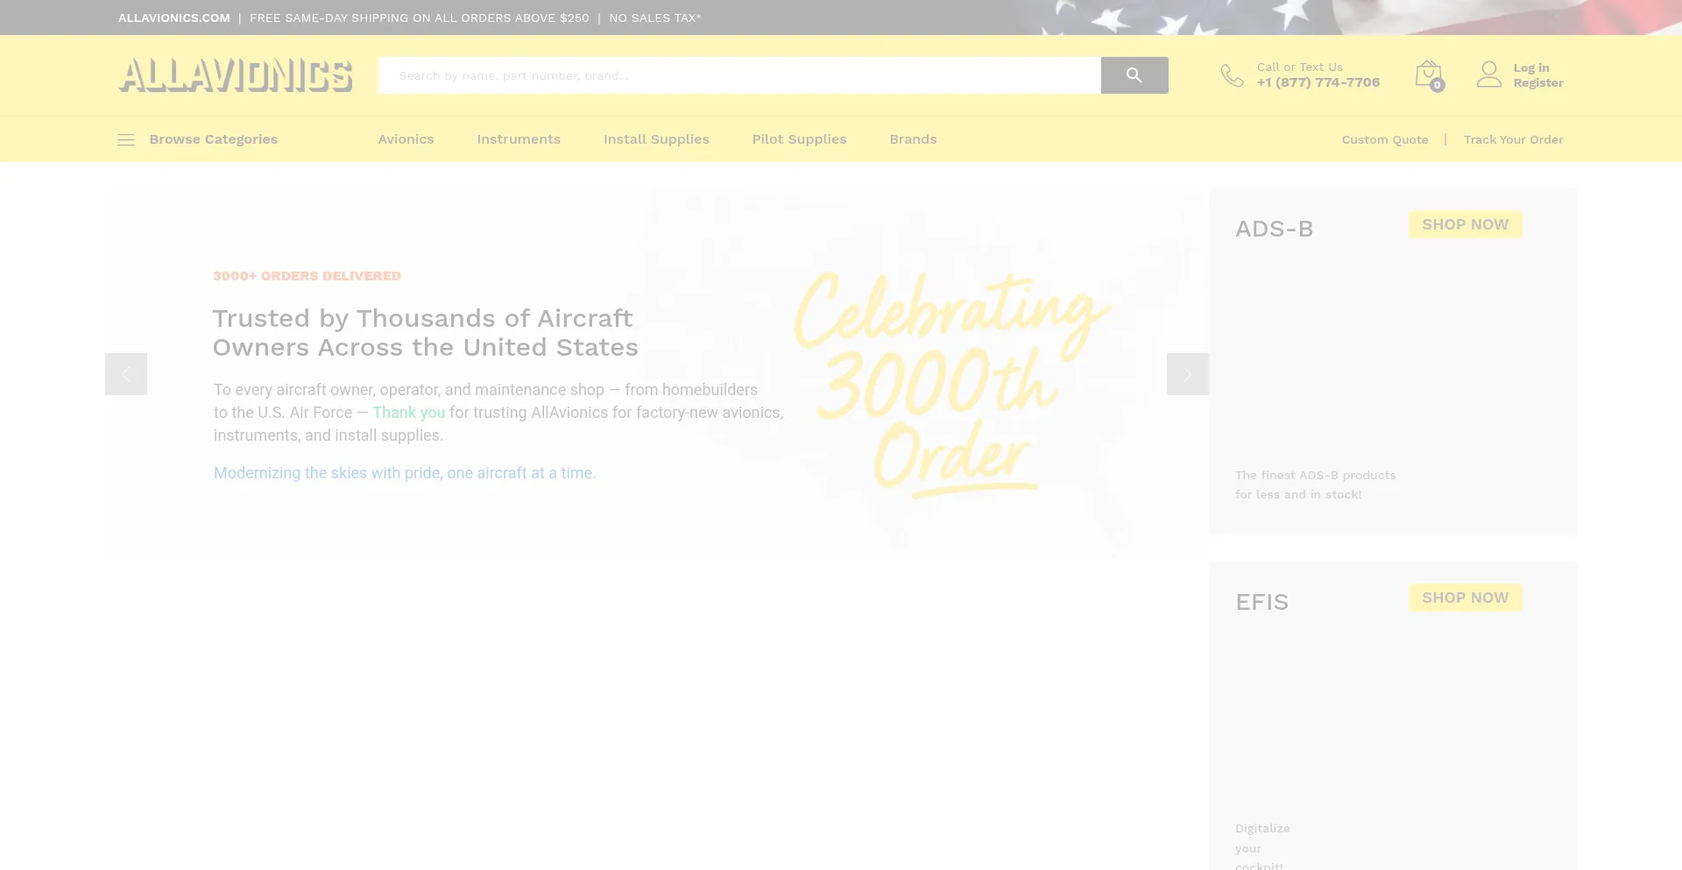Click the magnifier search button
The image size is (1682, 870).
[x=1134, y=75]
